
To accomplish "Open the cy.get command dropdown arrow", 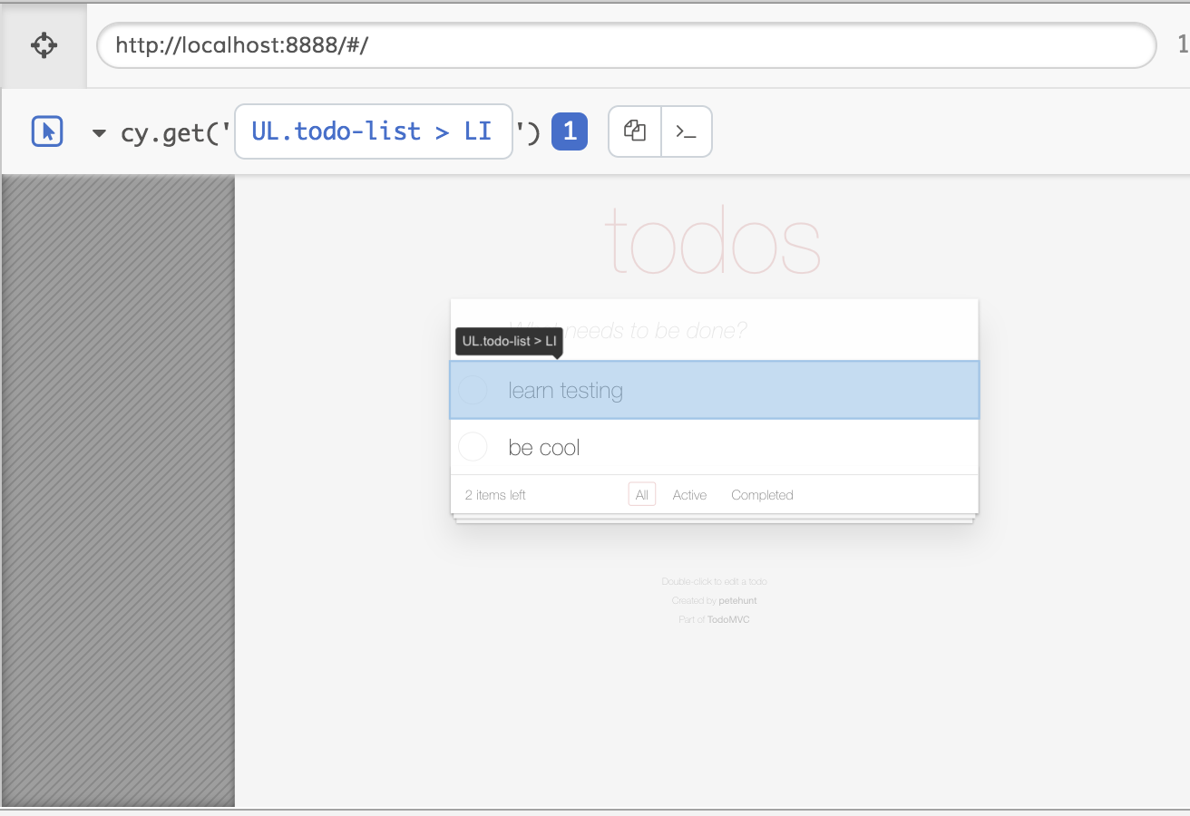I will click(x=100, y=133).
